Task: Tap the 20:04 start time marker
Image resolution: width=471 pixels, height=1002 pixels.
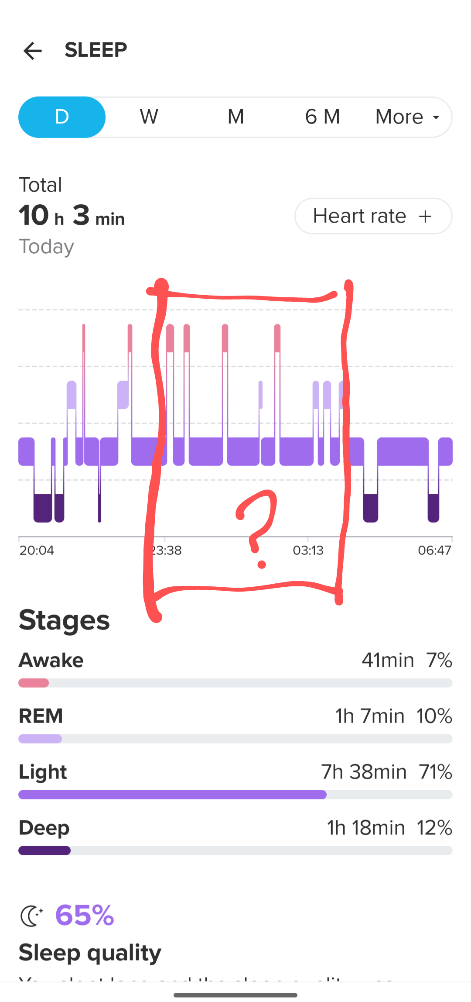Action: (x=37, y=550)
